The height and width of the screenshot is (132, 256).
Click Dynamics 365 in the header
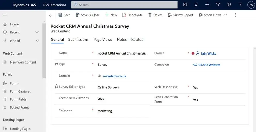pos(24,5)
